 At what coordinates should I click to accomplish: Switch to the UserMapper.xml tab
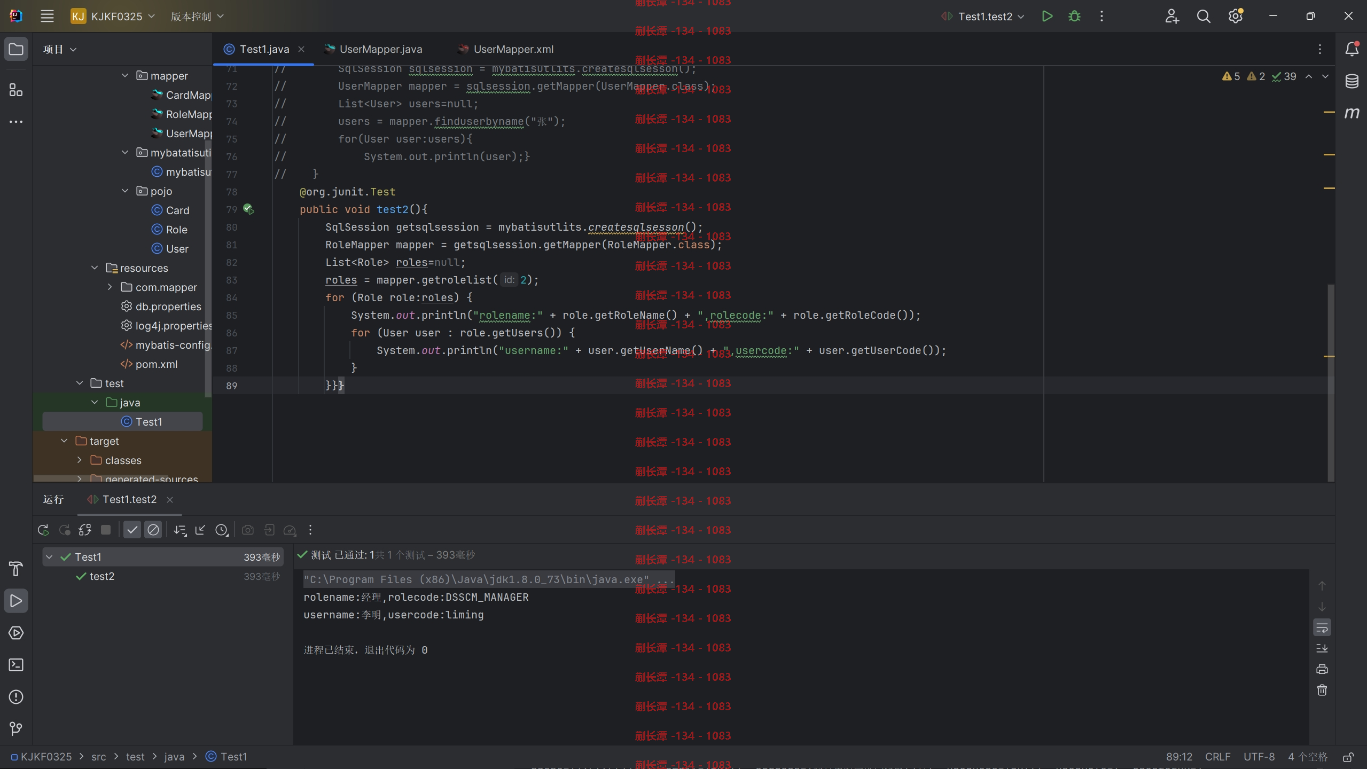coord(506,49)
